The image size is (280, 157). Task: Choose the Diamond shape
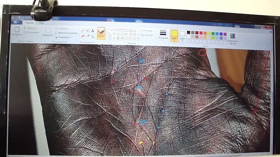pos(114,34)
